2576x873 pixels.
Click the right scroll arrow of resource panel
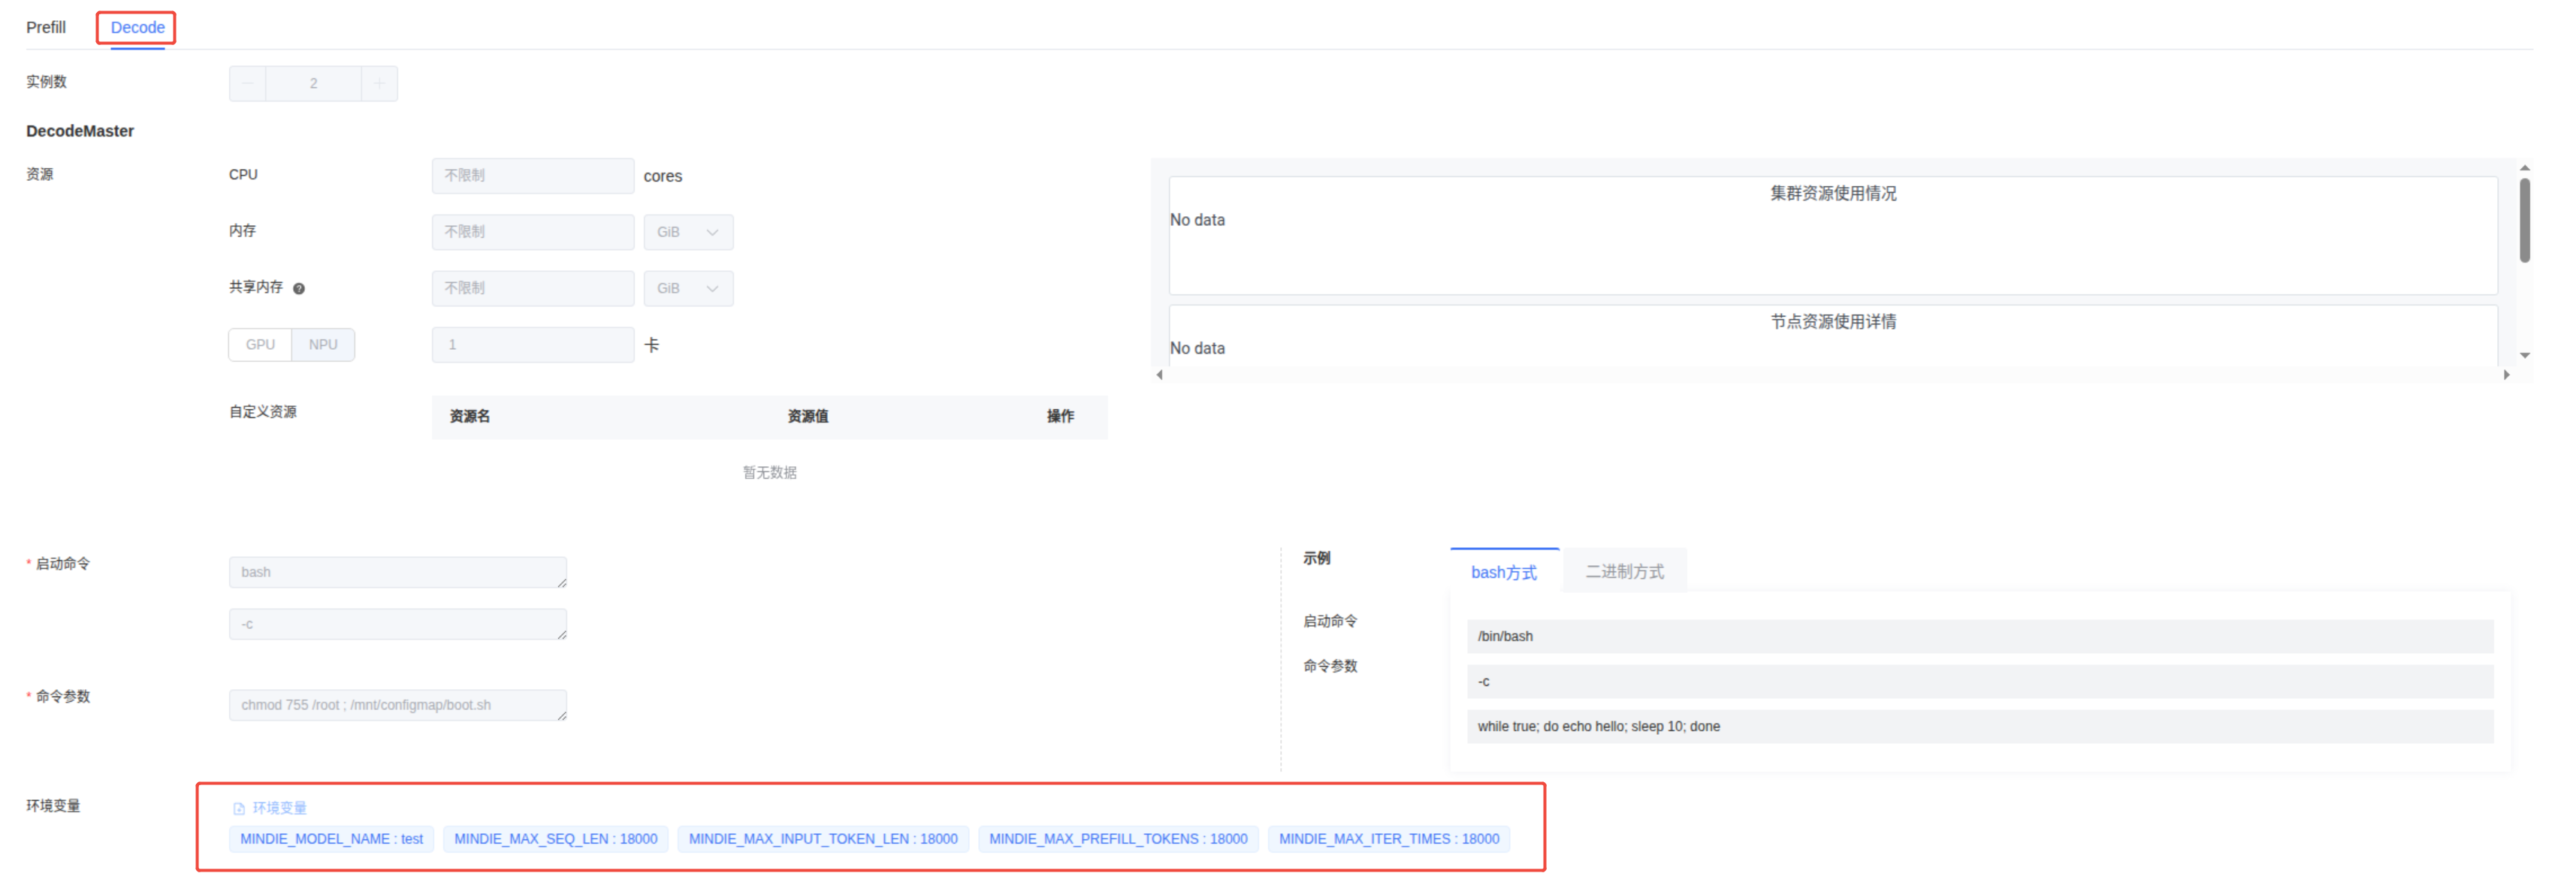(x=2506, y=375)
